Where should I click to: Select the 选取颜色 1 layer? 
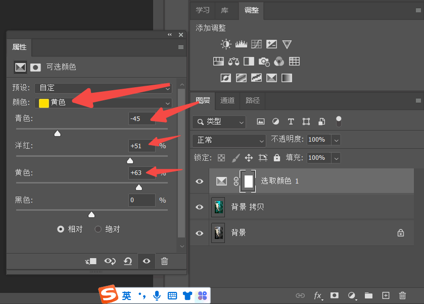[303, 181]
